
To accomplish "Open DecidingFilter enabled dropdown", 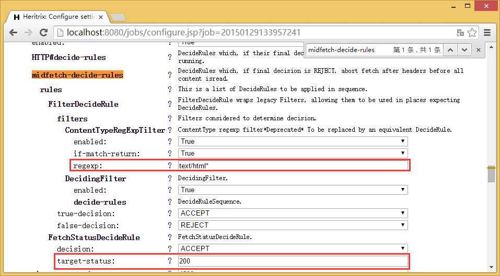I will 293,190.
